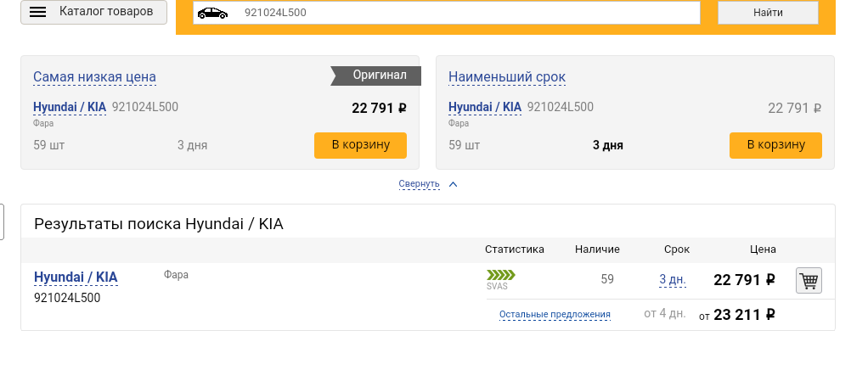
Task: Open the 3 дн. delivery term dropdown
Action: 672,280
